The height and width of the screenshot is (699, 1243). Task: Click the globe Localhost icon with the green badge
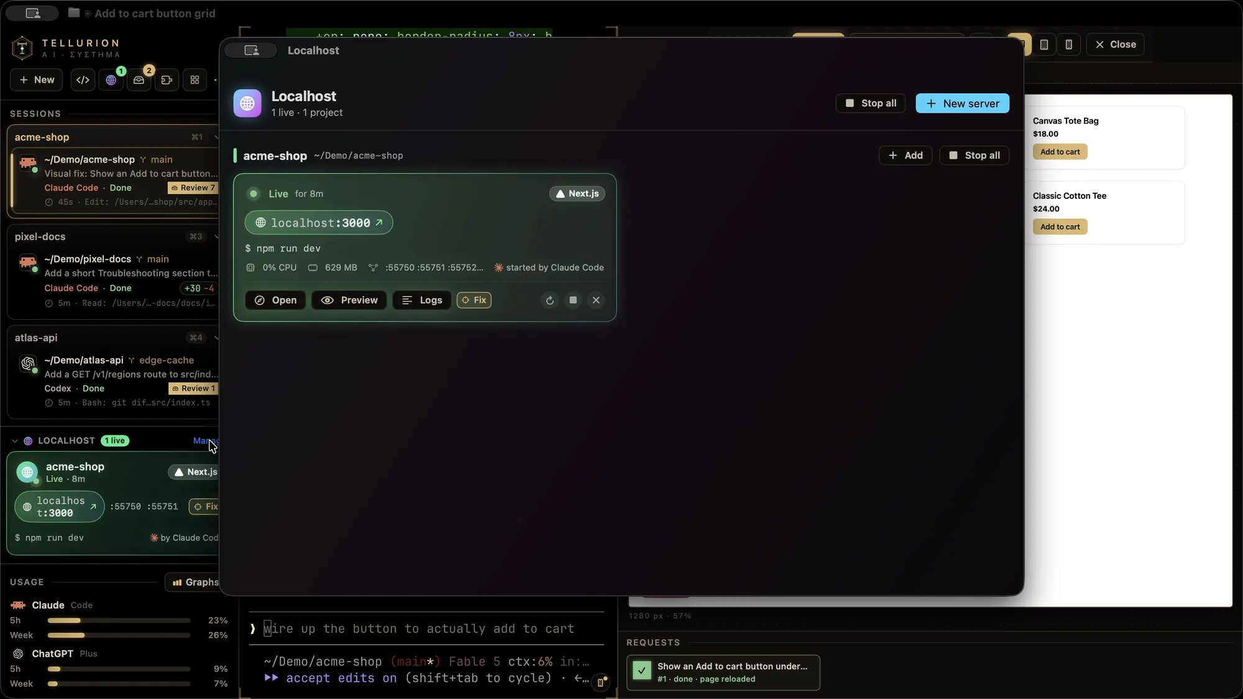point(111,80)
